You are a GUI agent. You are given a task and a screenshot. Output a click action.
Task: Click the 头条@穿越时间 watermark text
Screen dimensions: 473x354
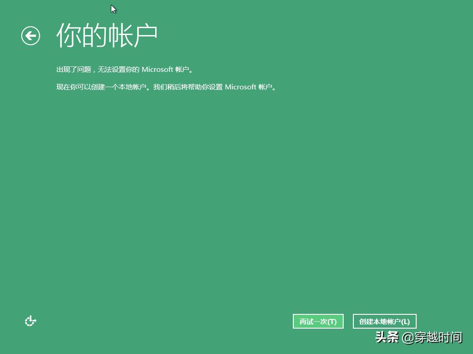coord(418,337)
